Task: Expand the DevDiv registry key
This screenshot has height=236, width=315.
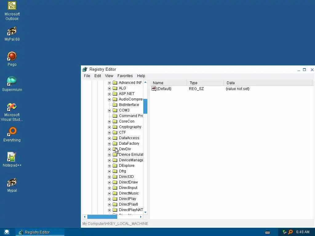Action: [x=109, y=149]
